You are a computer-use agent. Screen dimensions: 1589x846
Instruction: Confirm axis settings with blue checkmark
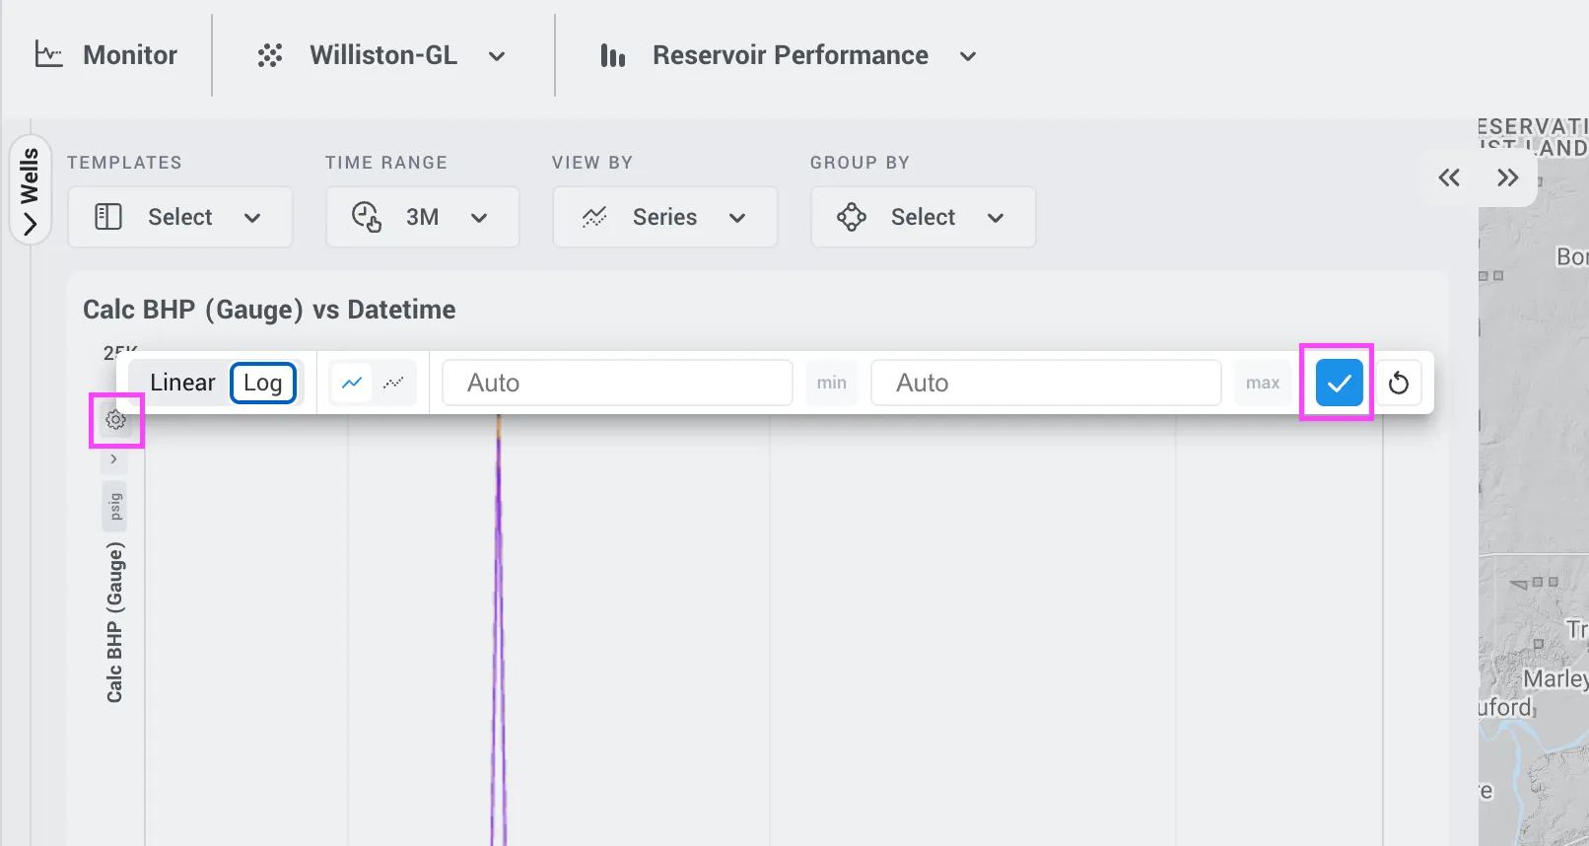(x=1339, y=383)
